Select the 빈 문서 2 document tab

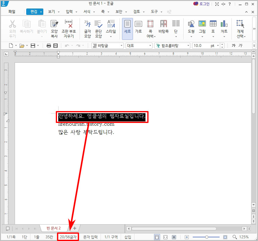(x=54, y=228)
